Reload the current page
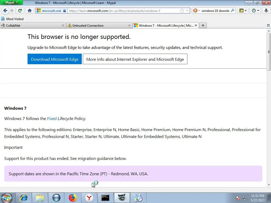Image resolution: width=271 pixels, height=203 pixels. pyautogui.click(x=20, y=11)
